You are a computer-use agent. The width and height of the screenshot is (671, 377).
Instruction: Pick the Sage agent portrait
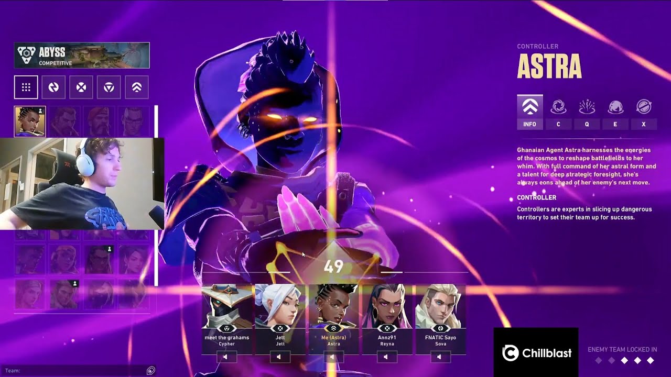tap(134, 259)
